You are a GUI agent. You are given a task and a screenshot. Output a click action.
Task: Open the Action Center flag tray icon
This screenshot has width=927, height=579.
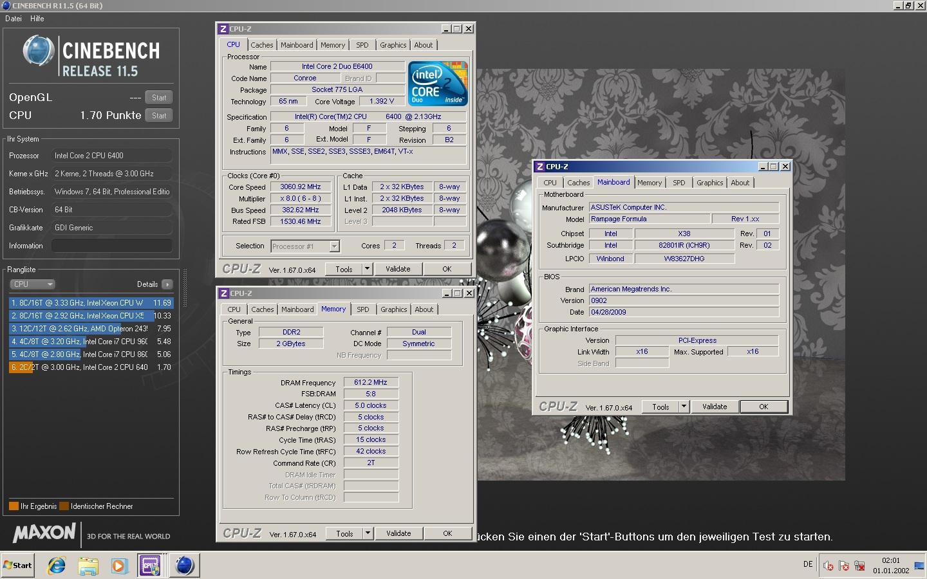click(x=844, y=565)
